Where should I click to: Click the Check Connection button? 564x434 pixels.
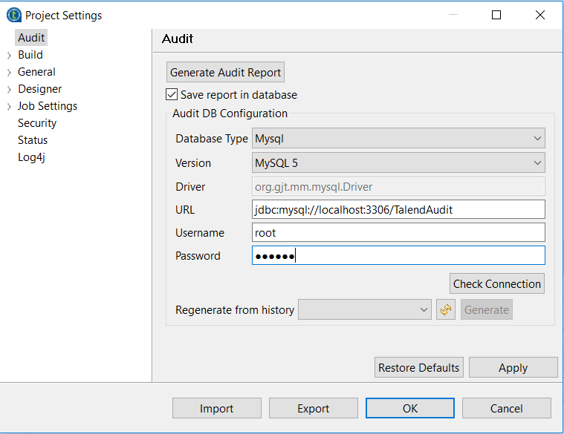pos(496,284)
